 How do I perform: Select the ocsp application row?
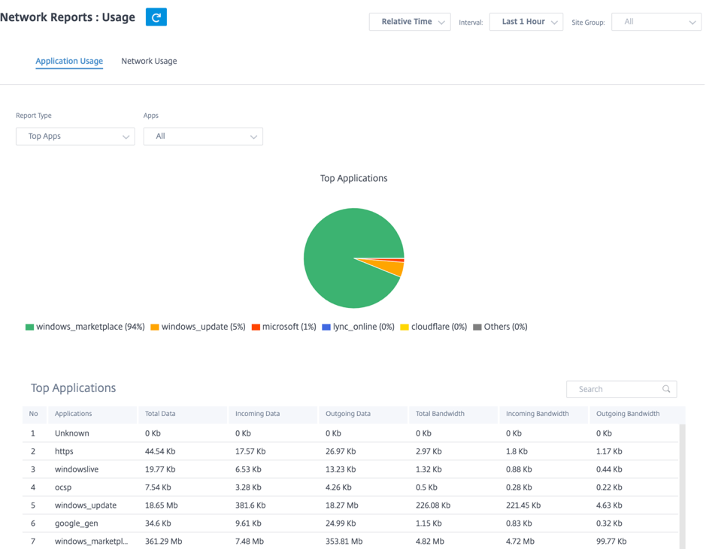(x=350, y=487)
